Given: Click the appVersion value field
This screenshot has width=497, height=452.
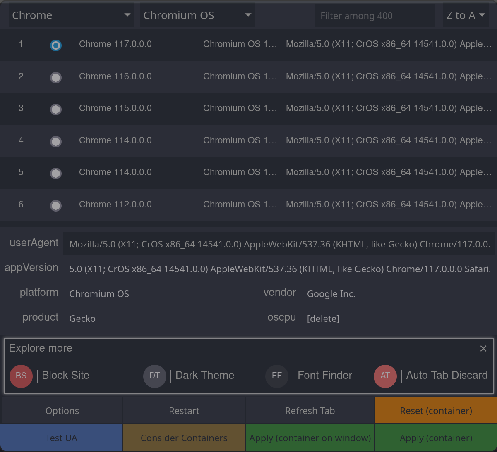Looking at the screenshot, I should [x=279, y=269].
